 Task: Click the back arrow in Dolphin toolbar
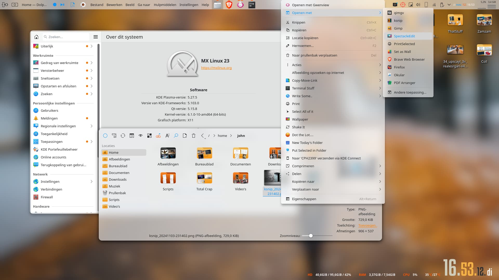coord(202,136)
